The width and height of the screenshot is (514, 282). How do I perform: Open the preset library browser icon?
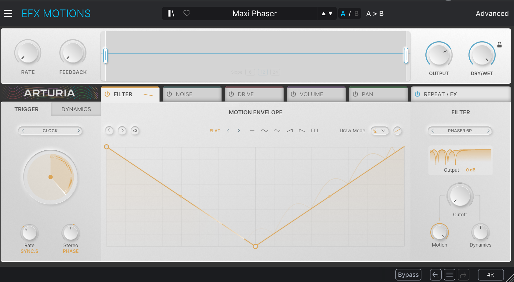tap(171, 13)
